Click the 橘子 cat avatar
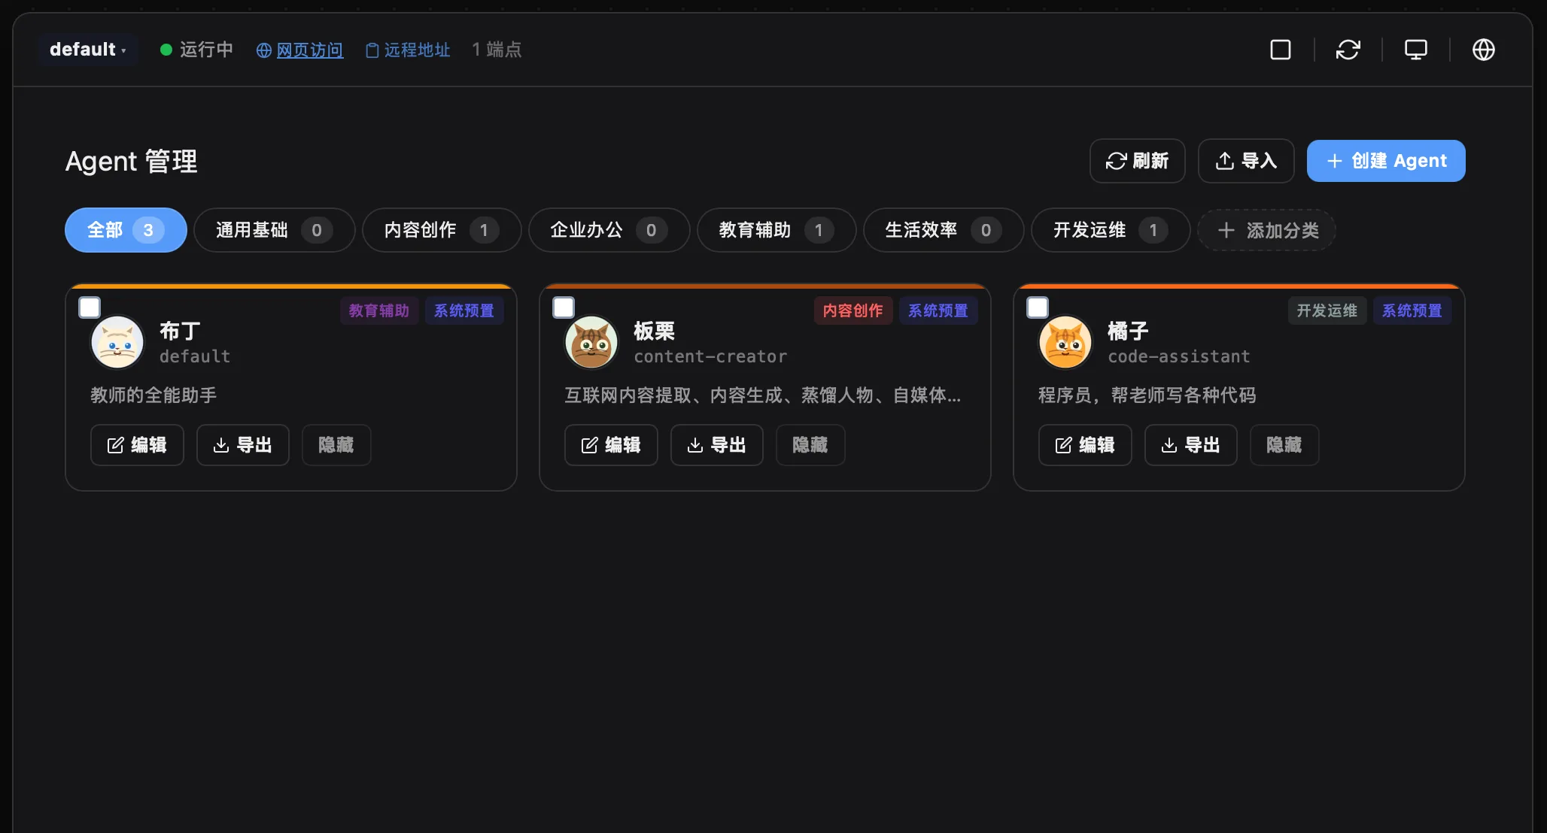The height and width of the screenshot is (833, 1547). tap(1065, 343)
